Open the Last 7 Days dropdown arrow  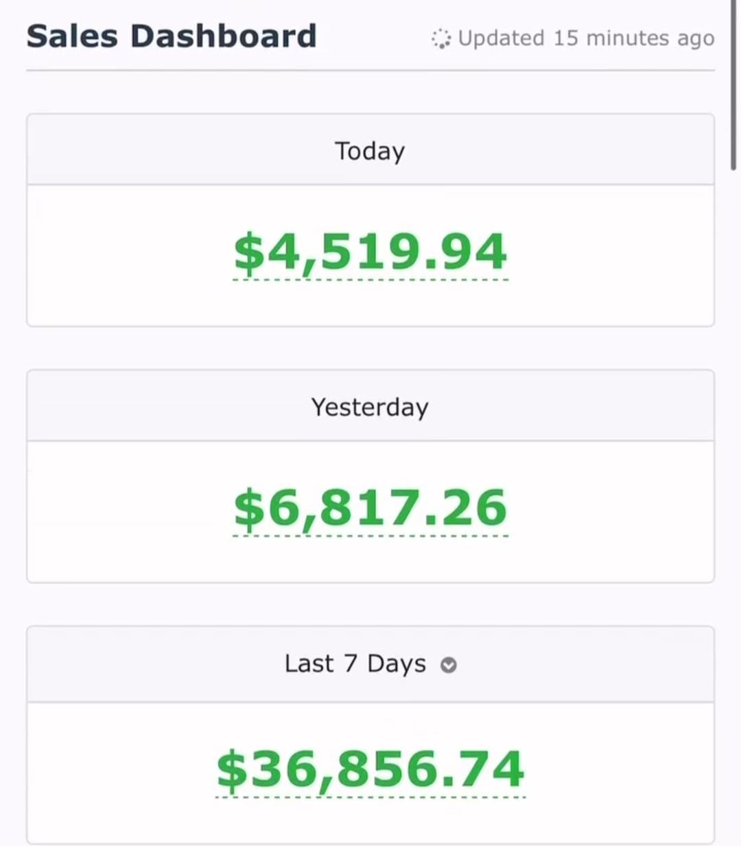449,665
